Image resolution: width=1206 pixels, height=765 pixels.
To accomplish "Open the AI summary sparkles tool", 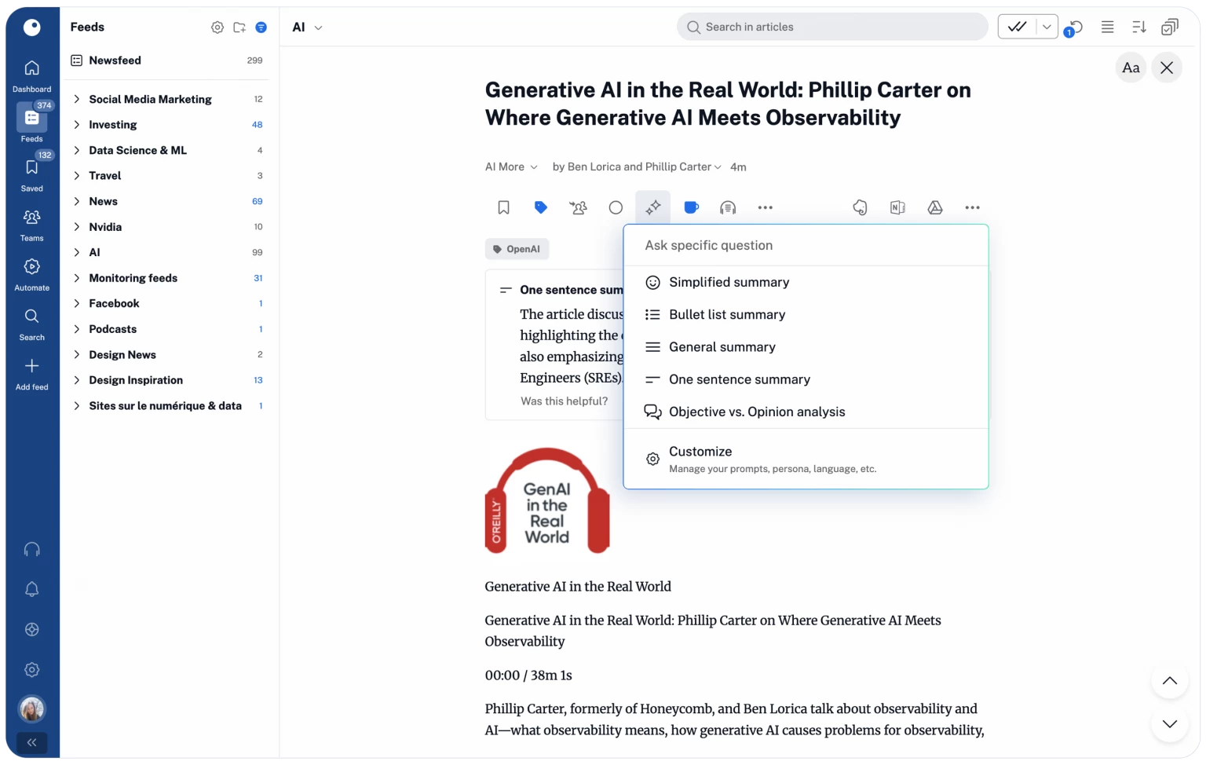I will point(652,207).
